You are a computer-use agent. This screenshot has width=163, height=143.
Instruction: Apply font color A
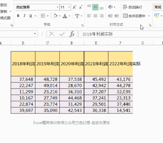pos(65,16)
